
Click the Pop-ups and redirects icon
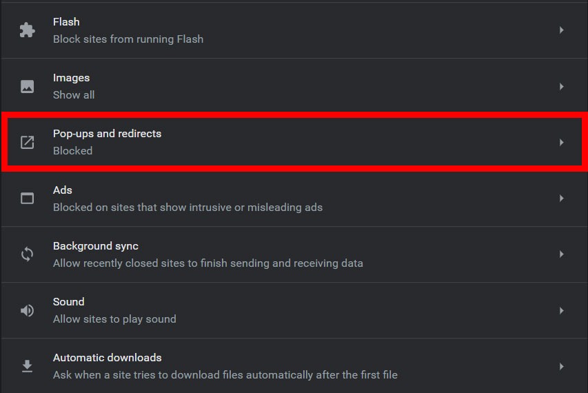coord(27,142)
